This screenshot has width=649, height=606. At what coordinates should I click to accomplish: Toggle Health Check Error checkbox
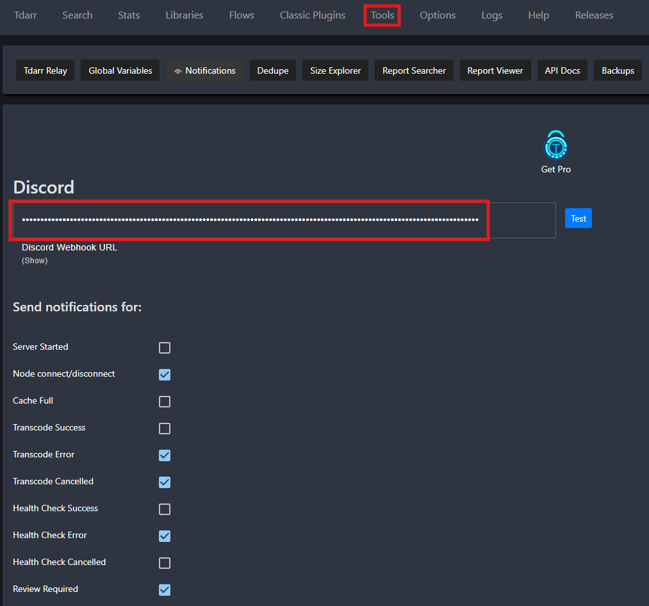pos(164,536)
